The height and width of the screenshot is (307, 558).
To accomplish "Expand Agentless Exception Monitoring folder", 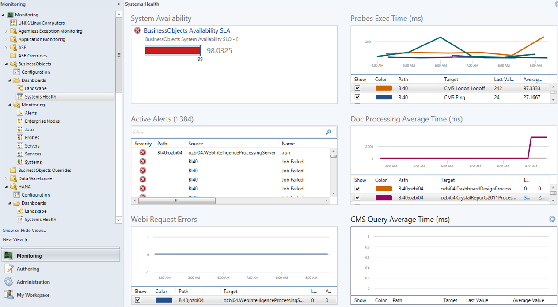I will point(6,31).
